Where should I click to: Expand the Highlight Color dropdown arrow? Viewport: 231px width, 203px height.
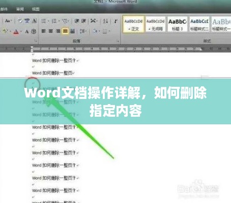[10, 31]
